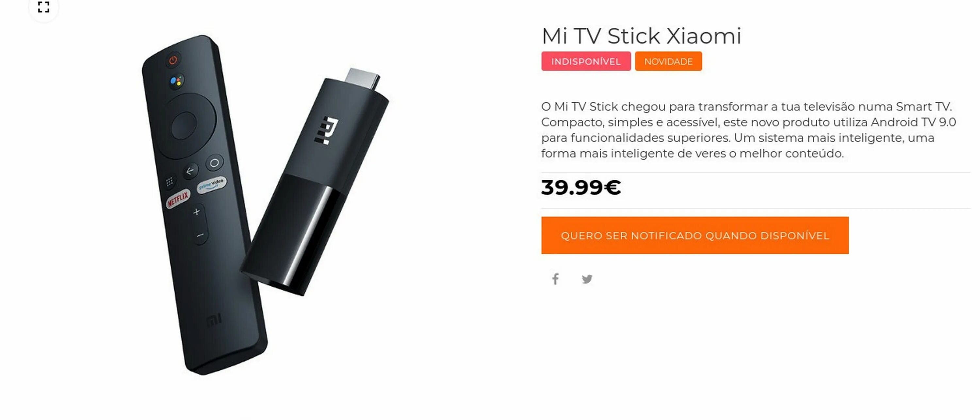Share the product on Twitter
The height and width of the screenshot is (420, 980).
click(587, 279)
